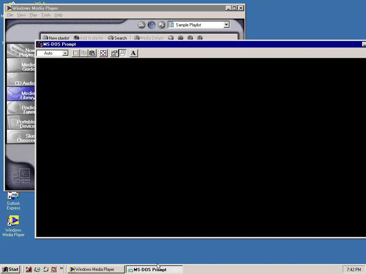Click Add to playlist in Media Player
Screen dimensions: 366x274
pos(89,38)
